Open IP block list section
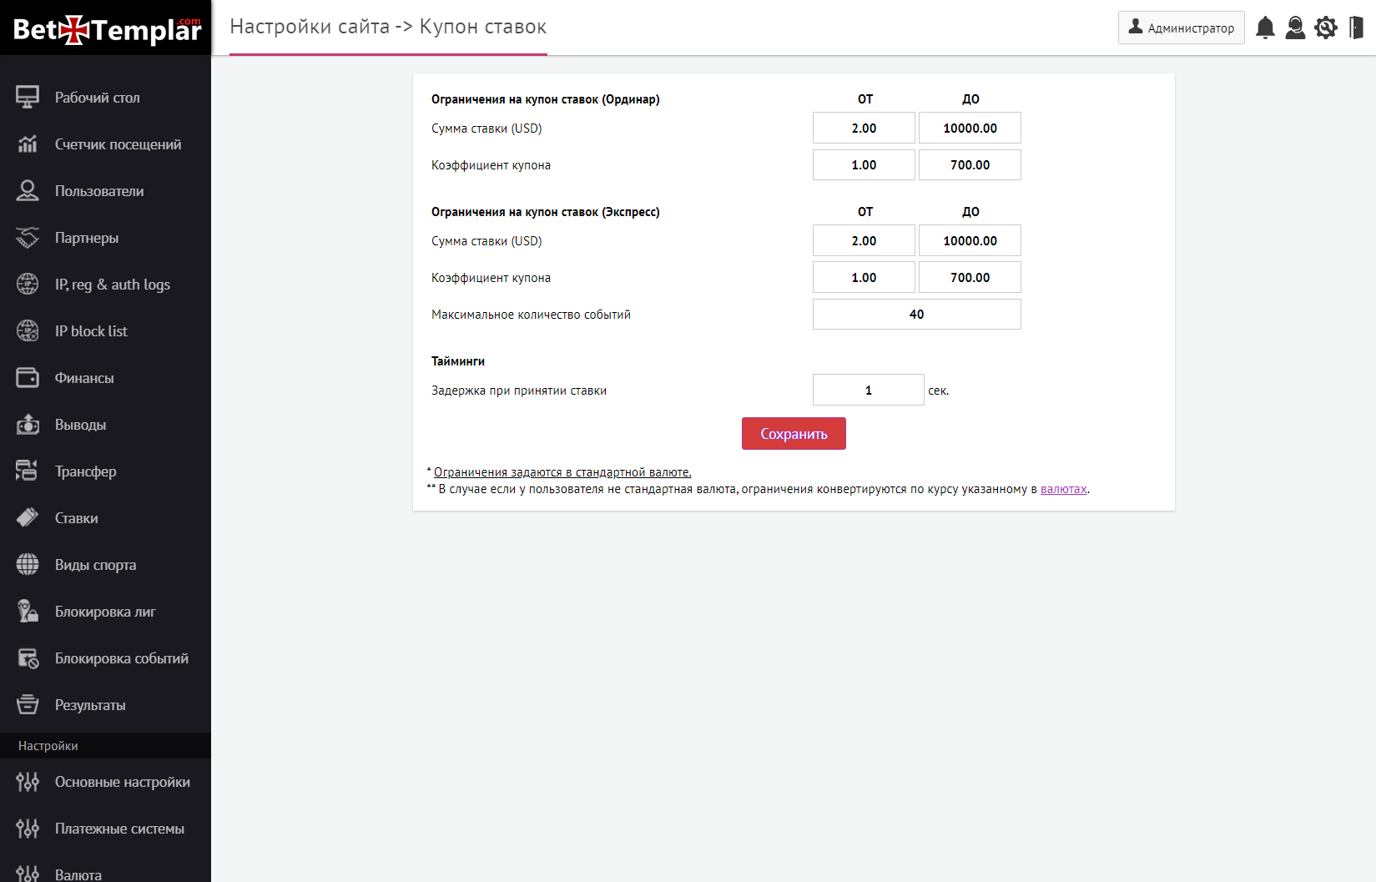 (91, 331)
